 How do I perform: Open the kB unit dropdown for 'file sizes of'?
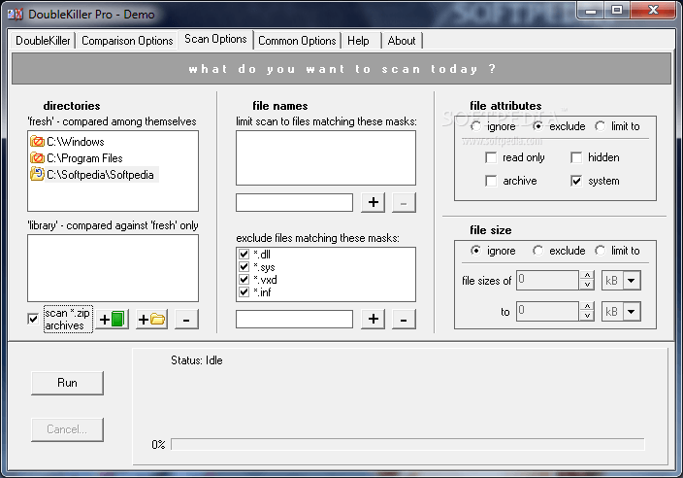pos(632,281)
